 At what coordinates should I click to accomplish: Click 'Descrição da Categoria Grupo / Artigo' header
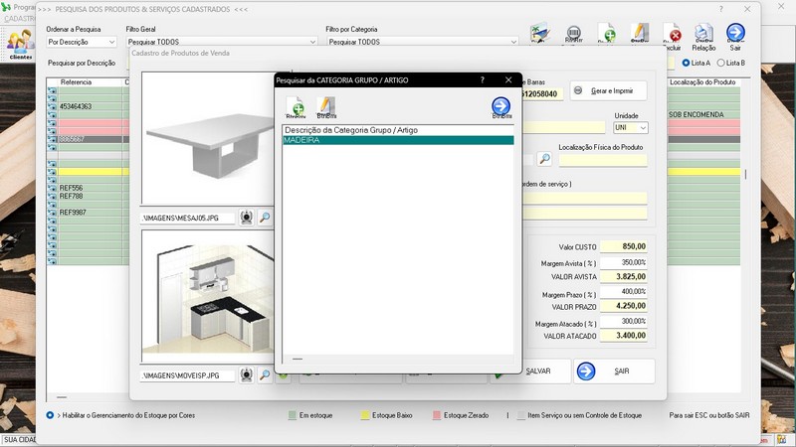pos(351,130)
